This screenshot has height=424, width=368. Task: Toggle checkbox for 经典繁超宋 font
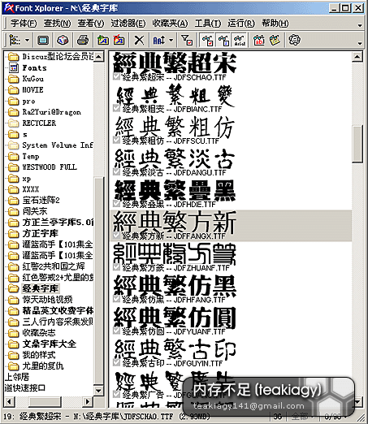pos(116,76)
